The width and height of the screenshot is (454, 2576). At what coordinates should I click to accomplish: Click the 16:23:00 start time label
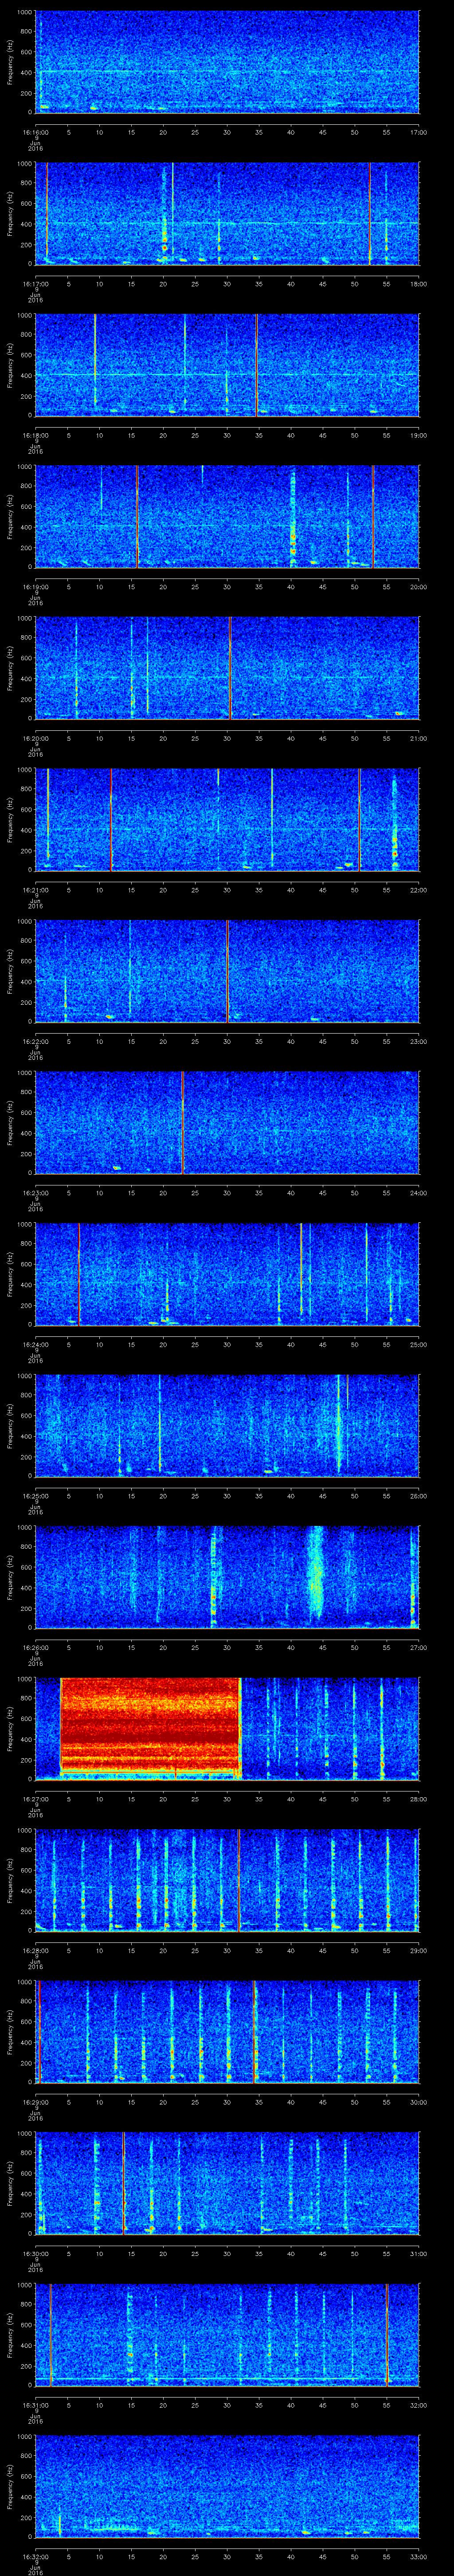[x=35, y=1193]
